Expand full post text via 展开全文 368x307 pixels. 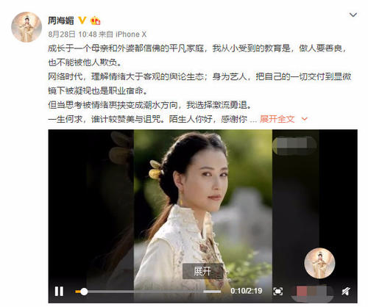277,119
